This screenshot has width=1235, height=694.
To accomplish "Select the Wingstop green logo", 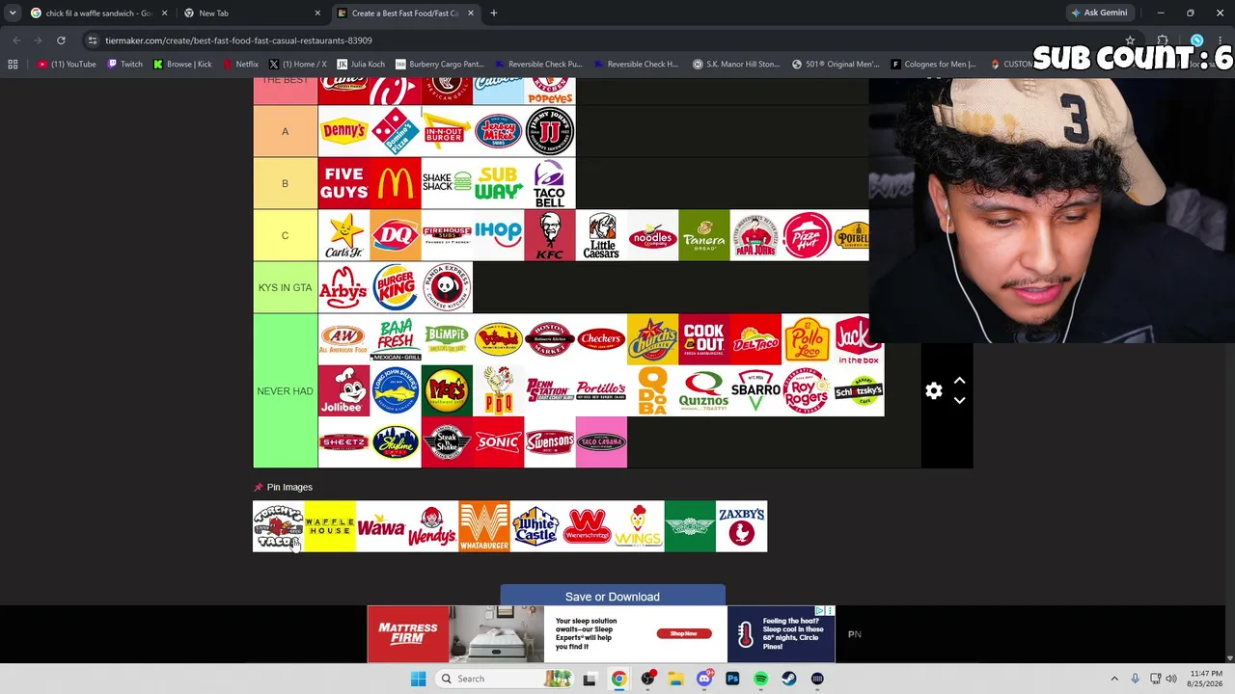I will (x=690, y=526).
